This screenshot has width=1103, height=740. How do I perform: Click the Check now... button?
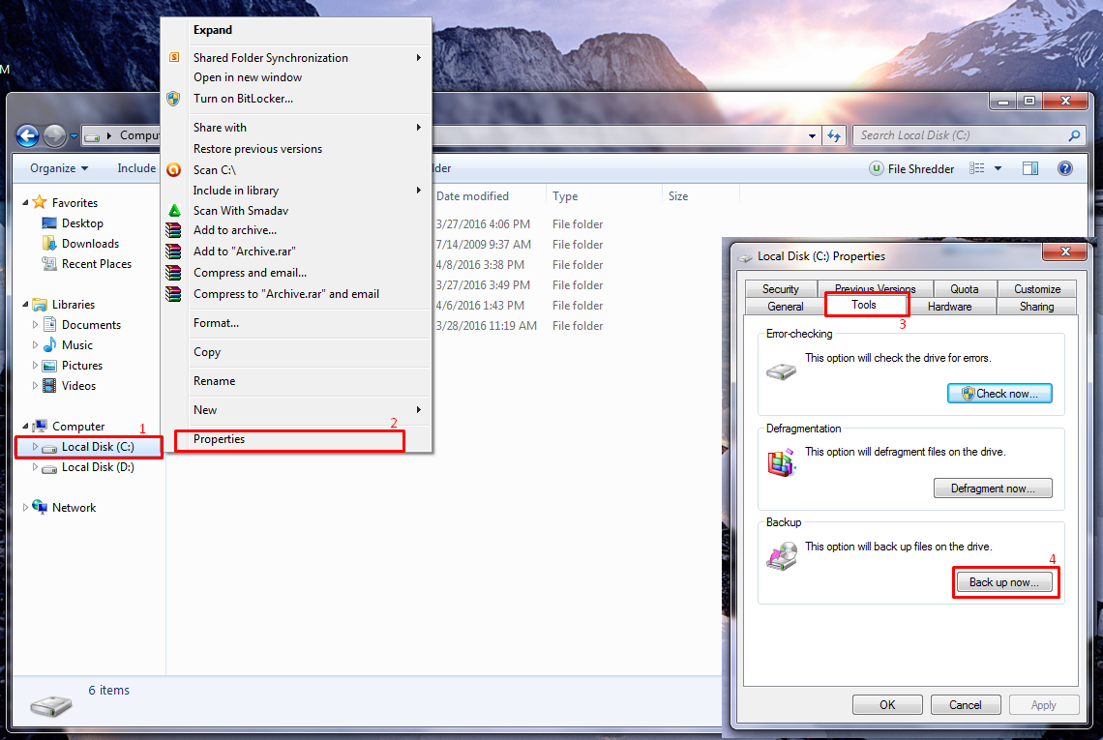coord(999,393)
